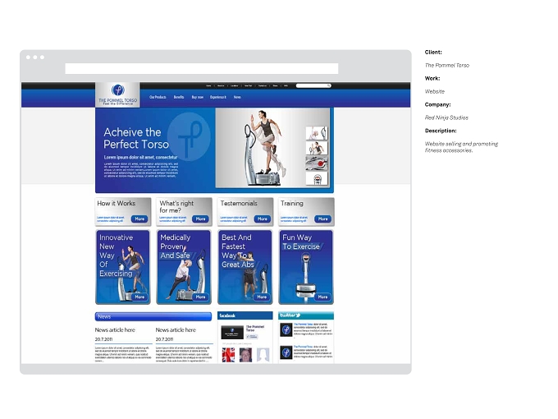Select the second hero thumbnail with runner
This screenshot has height=419, width=558.
pyautogui.click(x=317, y=148)
